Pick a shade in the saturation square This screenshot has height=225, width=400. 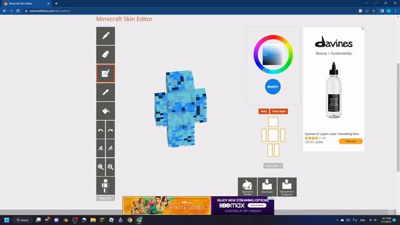272,54
